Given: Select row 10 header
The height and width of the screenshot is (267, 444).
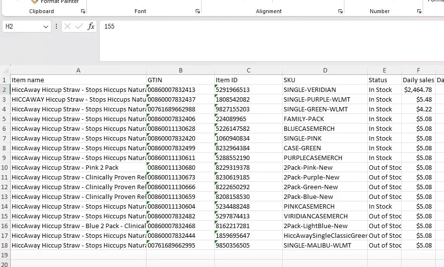Looking at the screenshot, I should click(x=5, y=167).
